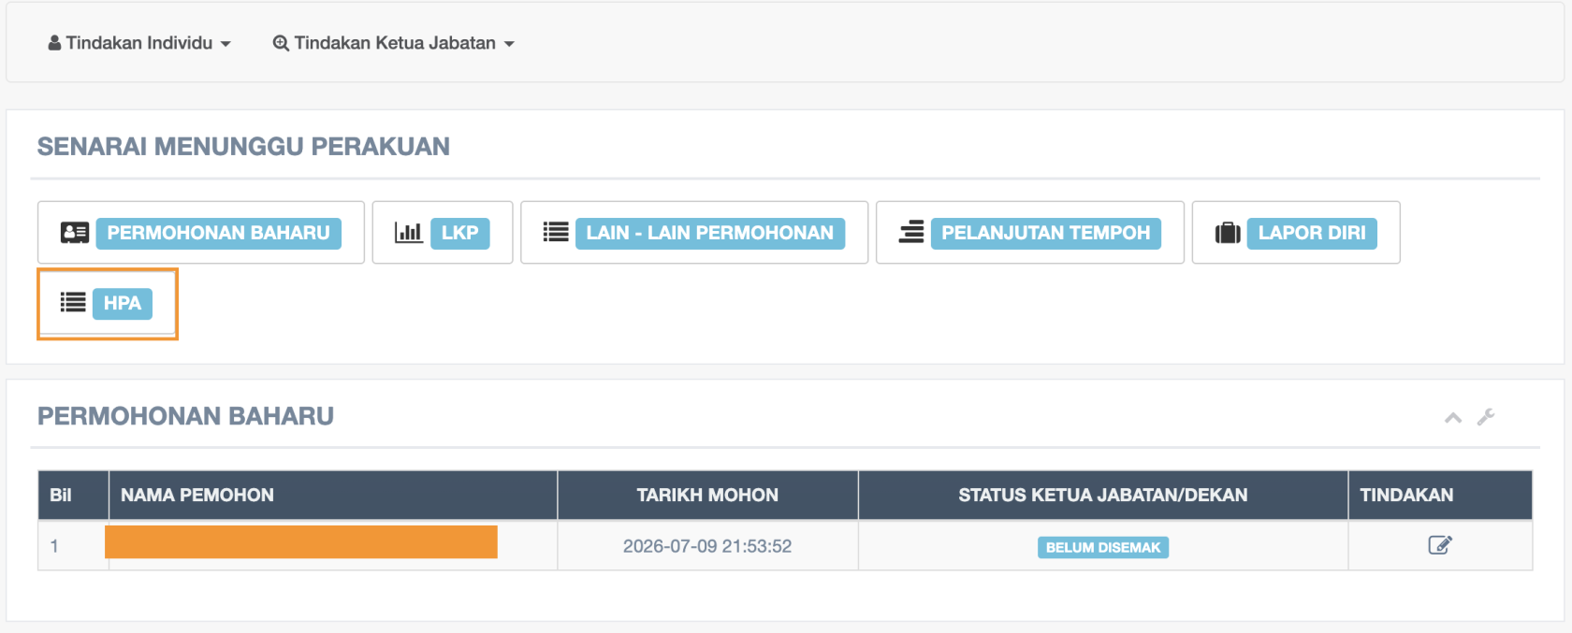Click the edit icon in row 1
Image resolution: width=1572 pixels, height=633 pixels.
(1440, 545)
